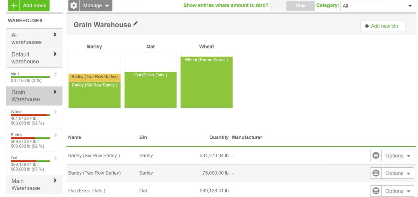Viewport: 418px width, 197px height.
Task: Open the gear settings icon beside Manage
Action: [x=73, y=6]
